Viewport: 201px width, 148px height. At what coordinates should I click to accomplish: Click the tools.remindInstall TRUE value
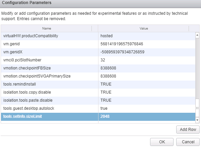click(106, 84)
